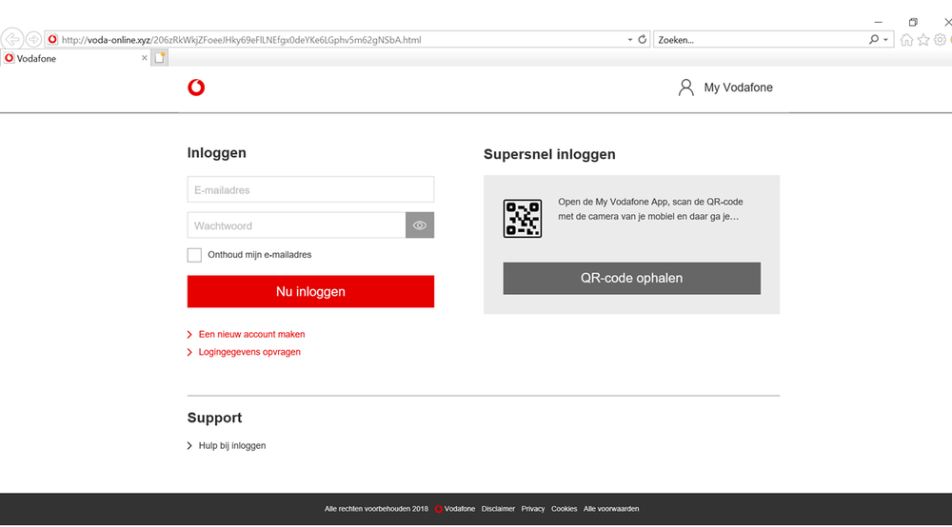Screen dimensions: 952x527
Task: Minimize the browser window
Action: 878,22
